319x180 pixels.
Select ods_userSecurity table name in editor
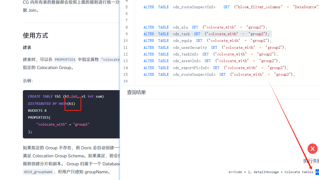pyautogui.click(x=190, y=47)
